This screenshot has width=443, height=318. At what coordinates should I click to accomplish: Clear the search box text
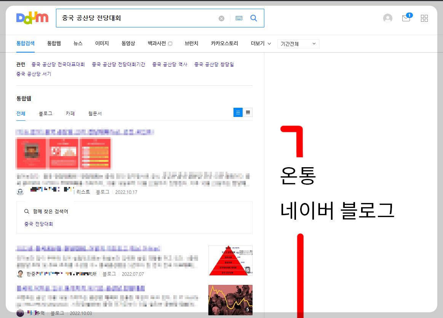coord(222,18)
